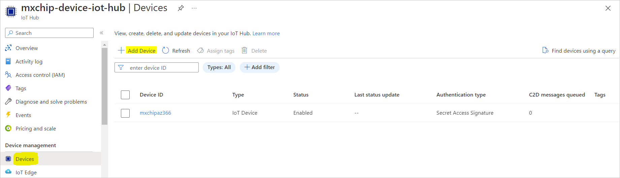Image resolution: width=620 pixels, height=178 pixels.
Task: Click the Tags column header
Action: 600,95
